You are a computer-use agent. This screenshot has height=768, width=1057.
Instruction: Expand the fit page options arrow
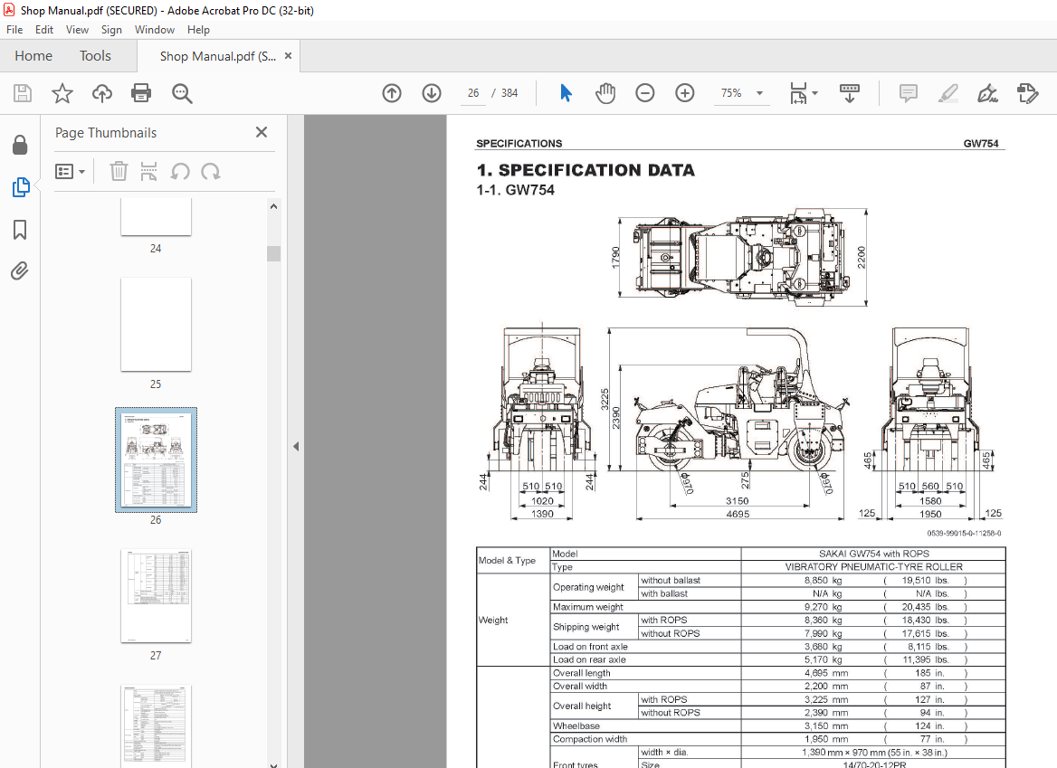point(815,93)
